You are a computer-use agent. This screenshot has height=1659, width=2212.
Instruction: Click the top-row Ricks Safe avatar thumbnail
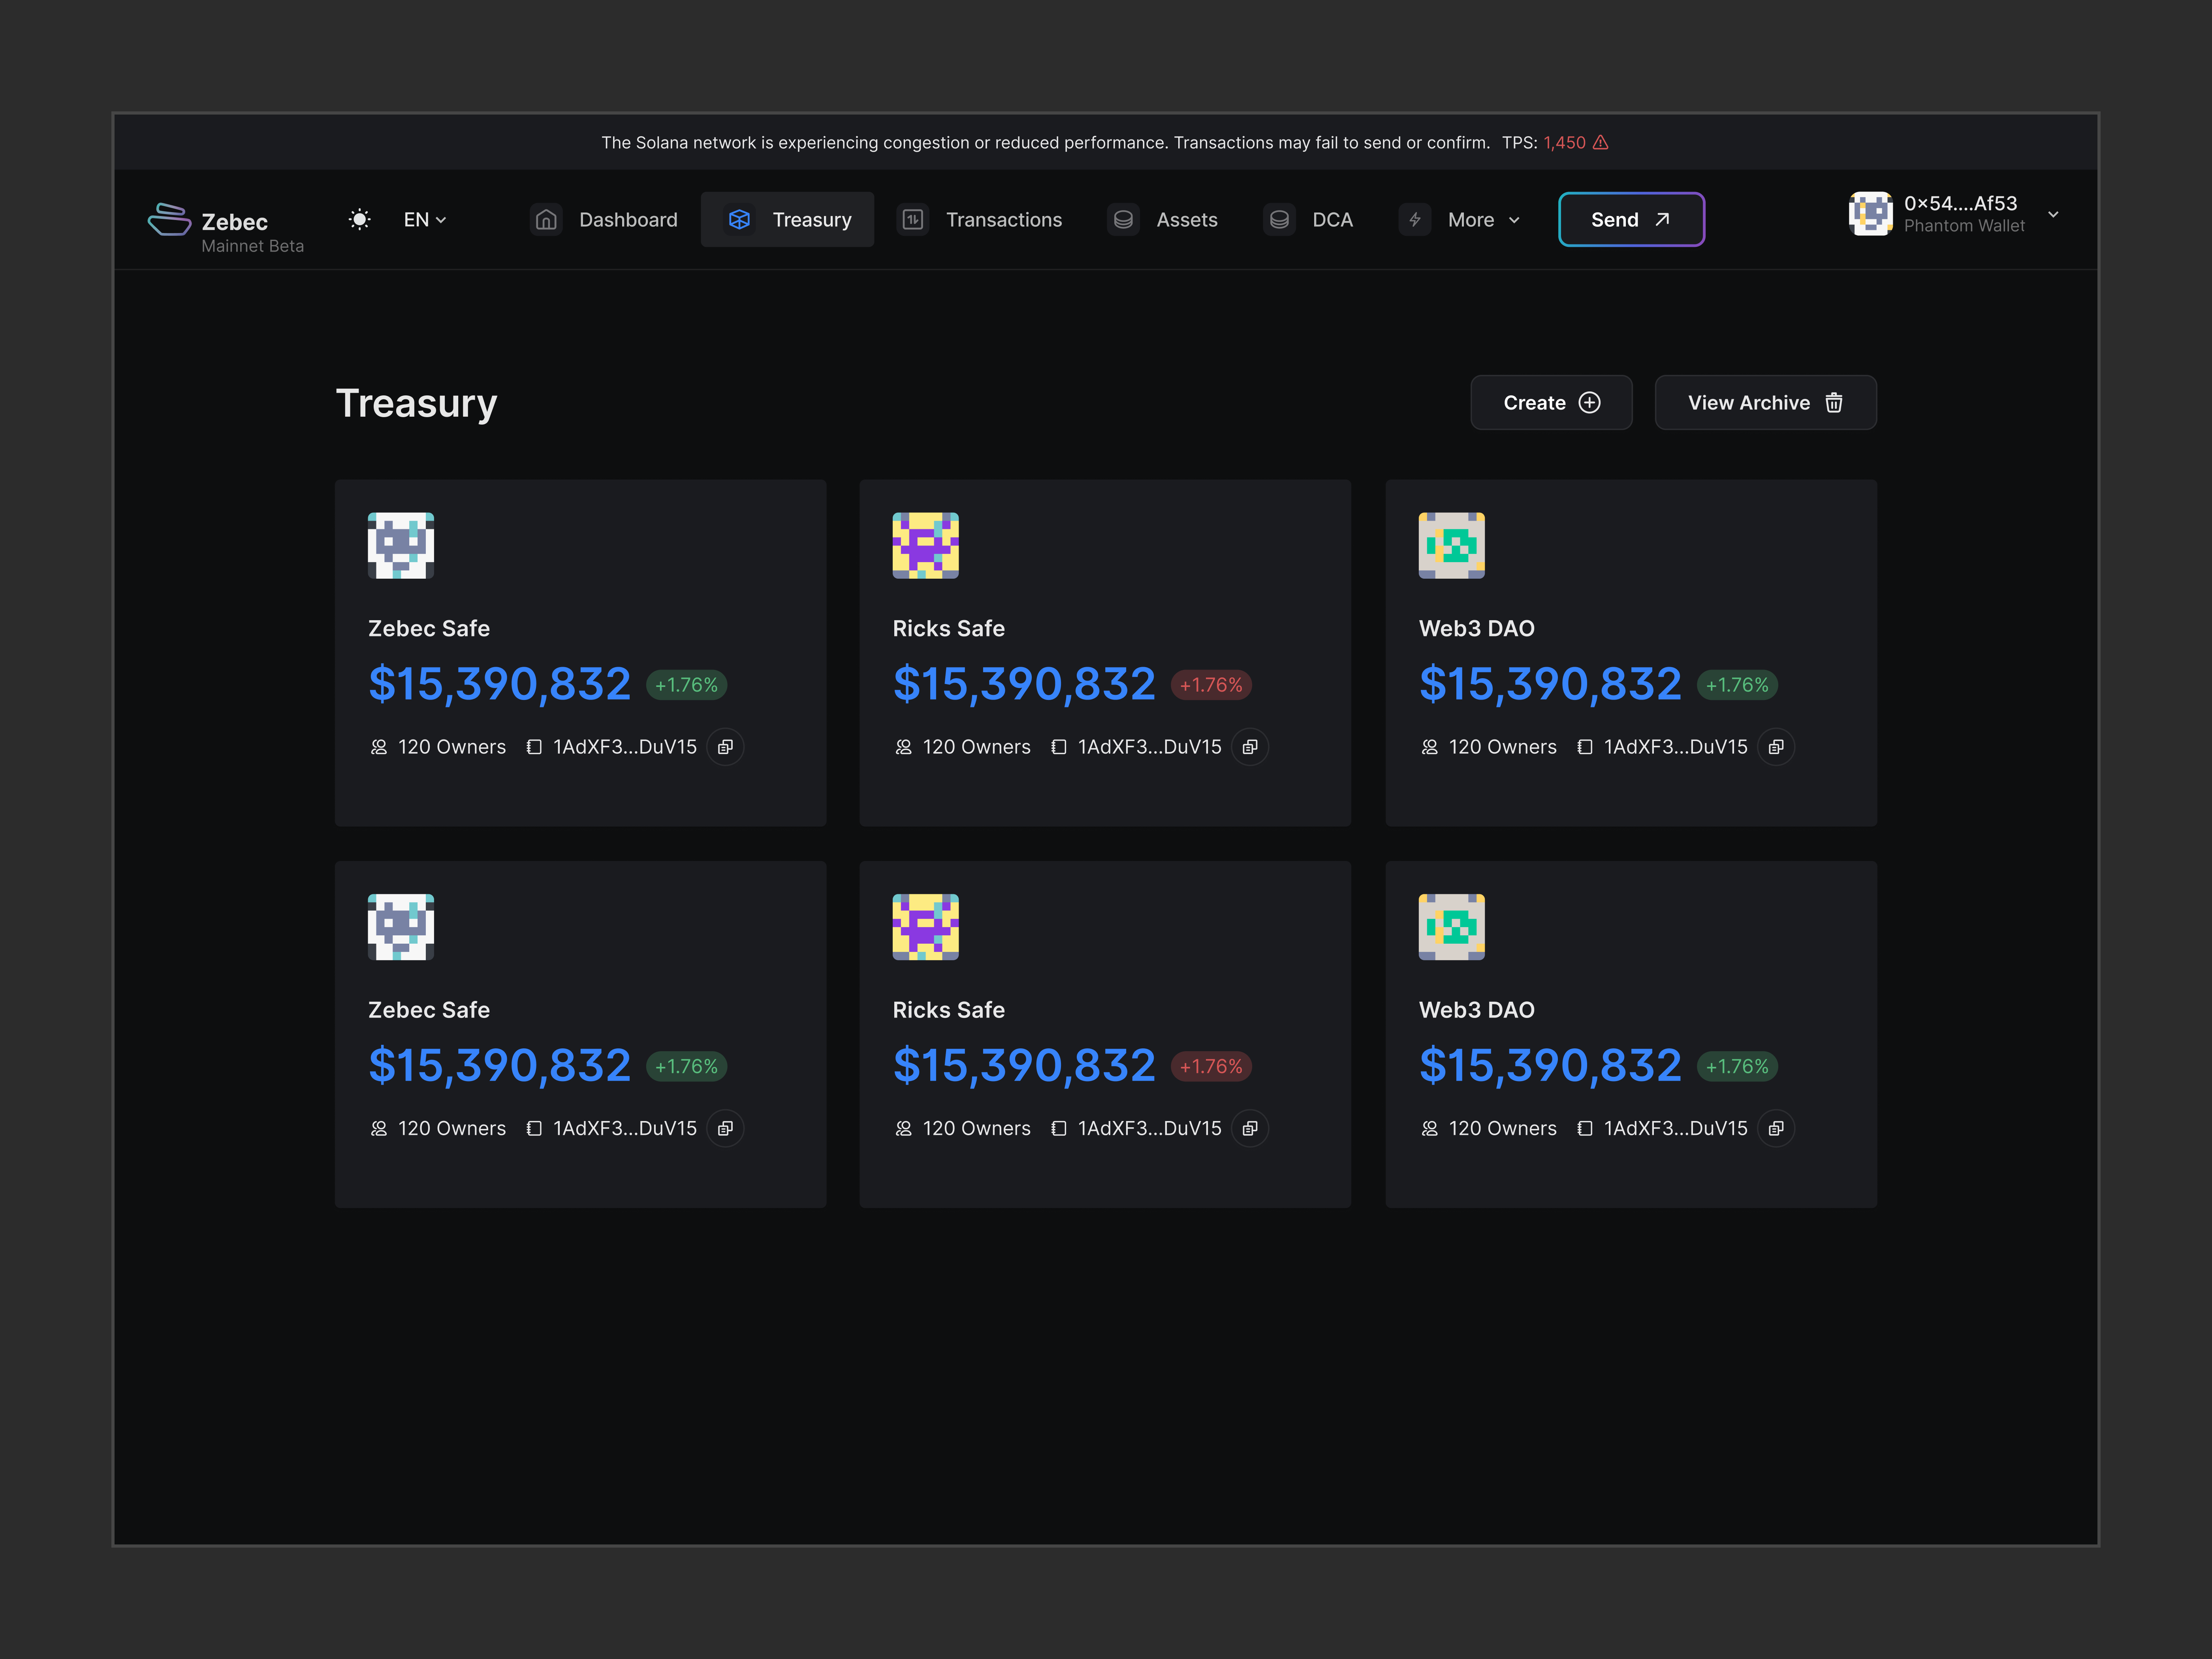(925, 545)
